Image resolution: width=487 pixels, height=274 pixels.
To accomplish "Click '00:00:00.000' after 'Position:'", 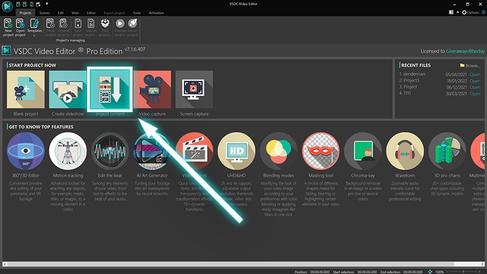I will 320,272.
